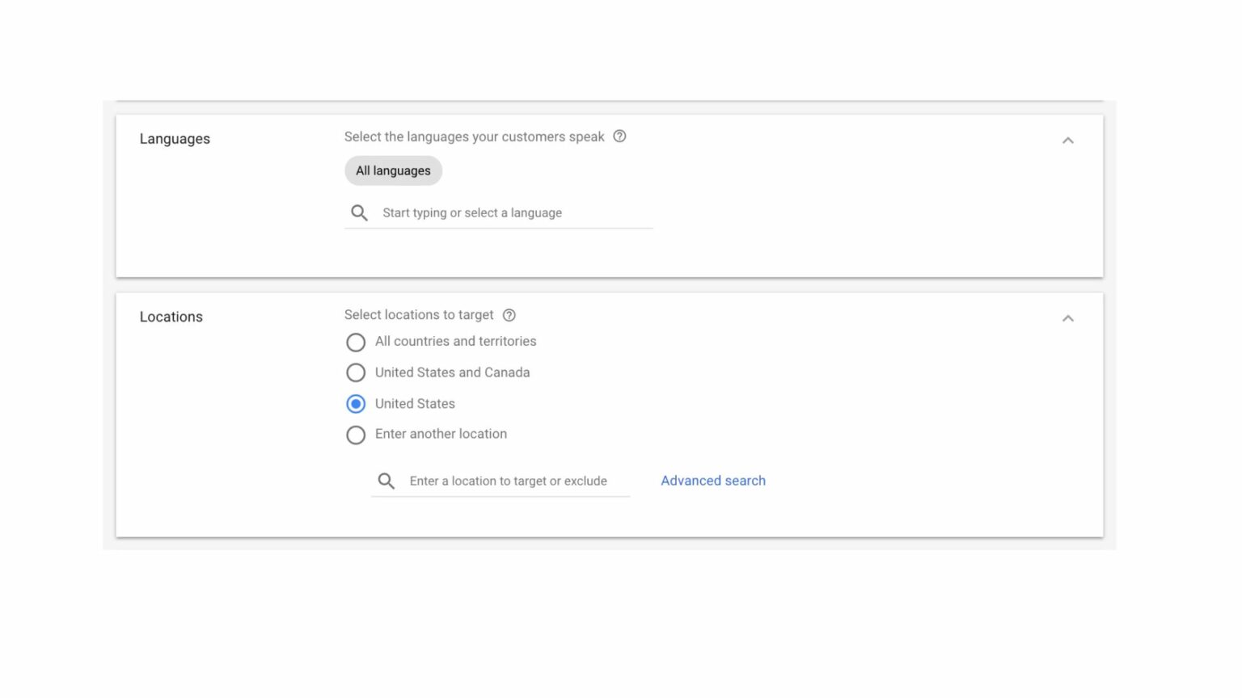The image size is (1242, 698).
Task: Click the Select the languages your customers speak text
Action: (475, 137)
